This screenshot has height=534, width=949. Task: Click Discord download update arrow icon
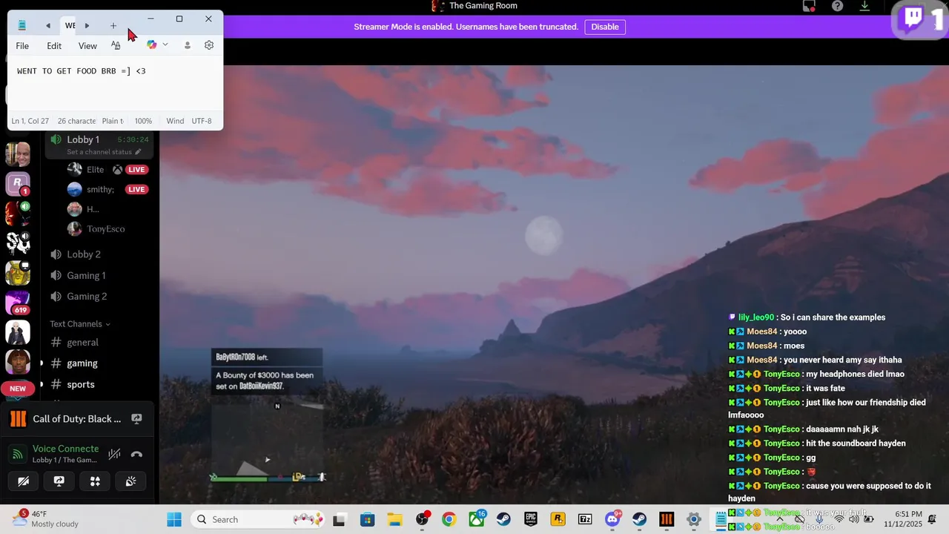pyautogui.click(x=864, y=6)
